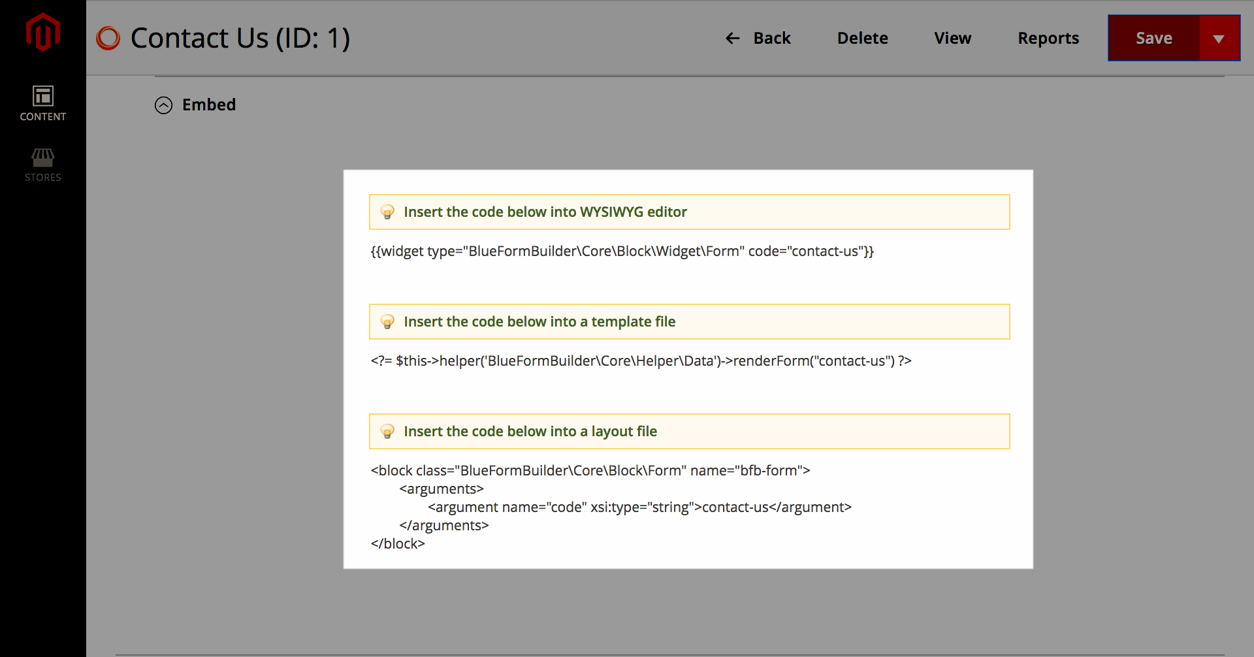Click the widget embed code text
The width and height of the screenshot is (1254, 657).
tap(622, 251)
